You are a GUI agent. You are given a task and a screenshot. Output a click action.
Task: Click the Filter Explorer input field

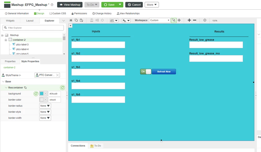pyautogui.click(x=33, y=28)
